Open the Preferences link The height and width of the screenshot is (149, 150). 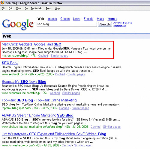[x=119, y=26]
